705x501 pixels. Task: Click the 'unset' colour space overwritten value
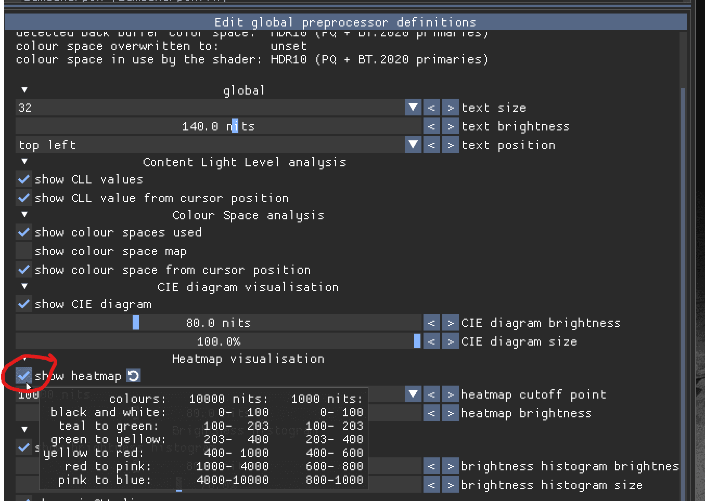[289, 46]
